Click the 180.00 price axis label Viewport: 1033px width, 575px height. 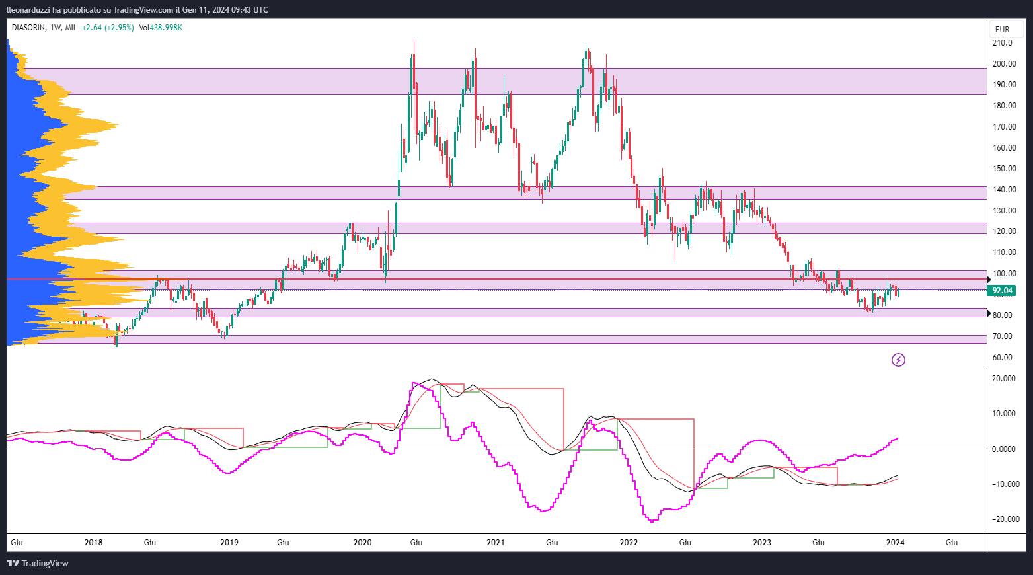1004,106
